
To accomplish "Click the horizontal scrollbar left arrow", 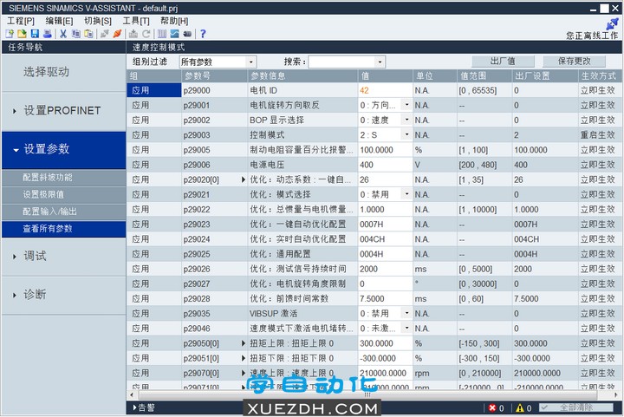I will [132, 394].
